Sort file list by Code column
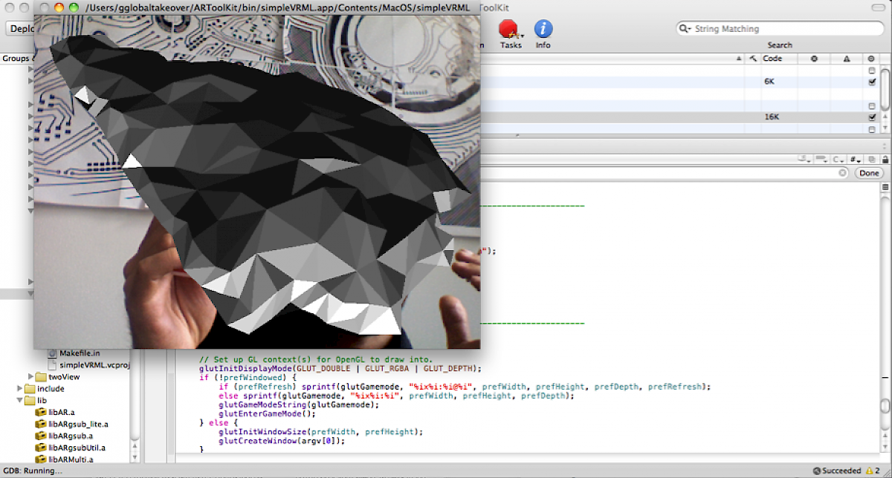Image resolution: width=892 pixels, height=478 pixels. click(x=777, y=59)
